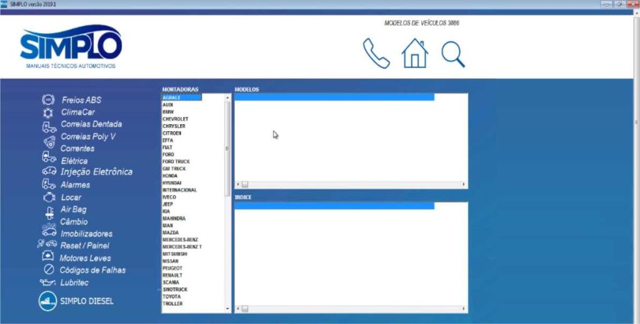
Task: Select NISSAN manufacturer
Action: [x=171, y=261]
